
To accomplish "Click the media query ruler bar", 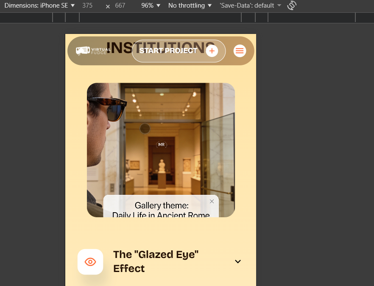I will (x=187, y=18).
